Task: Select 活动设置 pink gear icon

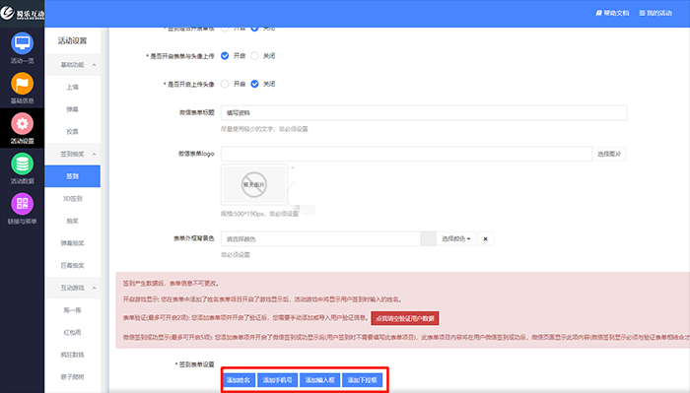Action: [22, 123]
